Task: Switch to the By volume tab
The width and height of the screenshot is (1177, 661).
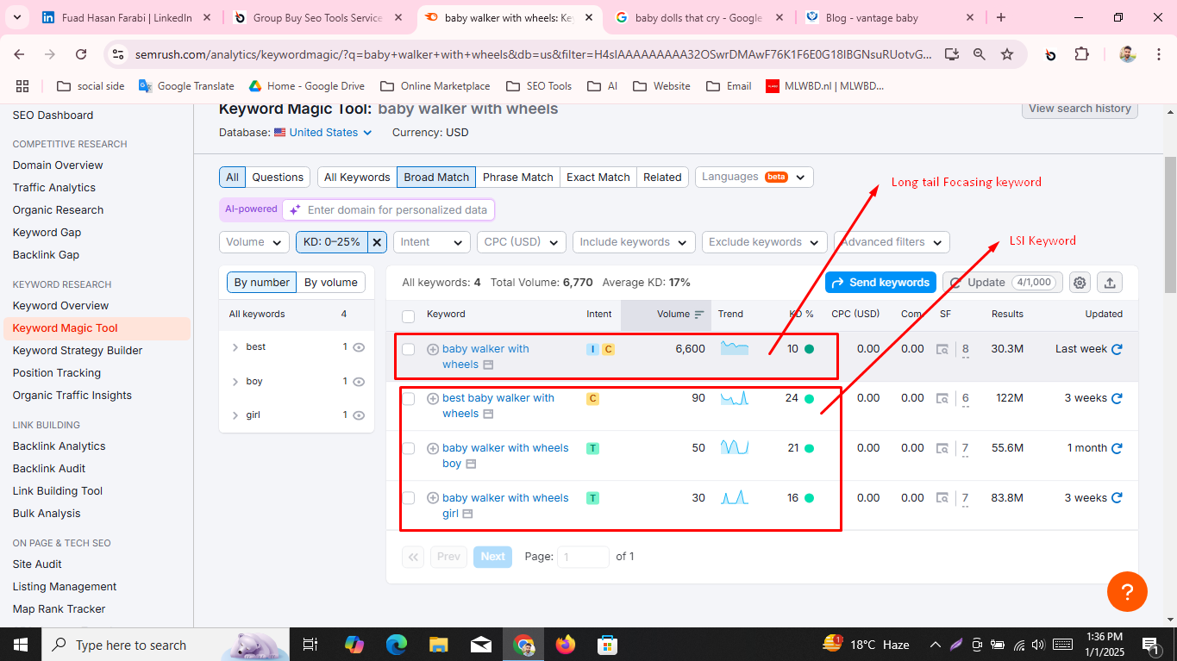Action: 330,282
